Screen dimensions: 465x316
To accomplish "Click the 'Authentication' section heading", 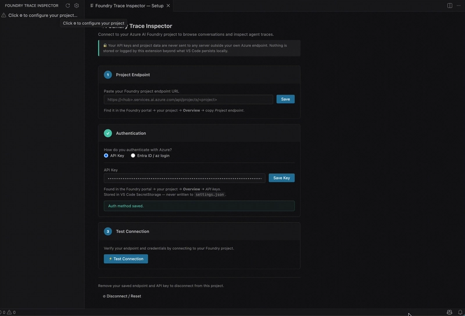I will [x=131, y=134].
